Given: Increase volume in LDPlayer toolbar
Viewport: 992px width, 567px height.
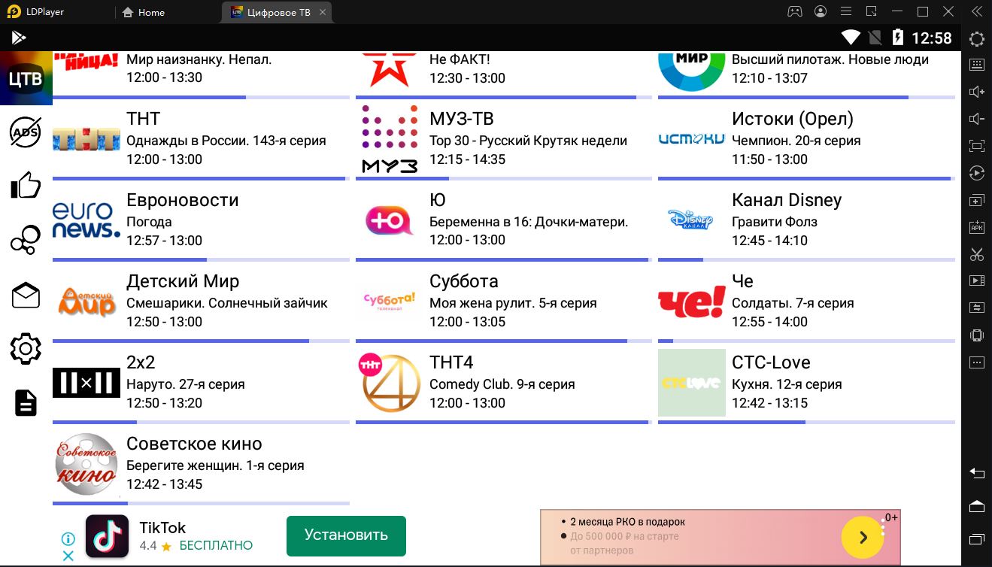Looking at the screenshot, I should [977, 92].
